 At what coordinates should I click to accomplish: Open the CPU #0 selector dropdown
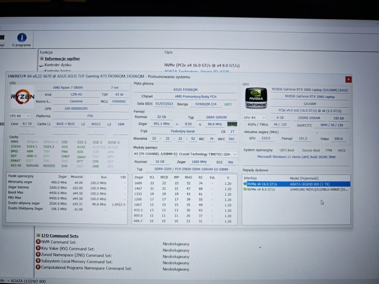20,116
